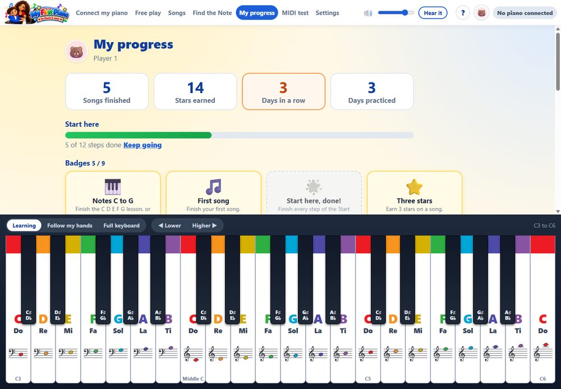
Task: Select the gold star Three stars badge
Action: (415, 193)
